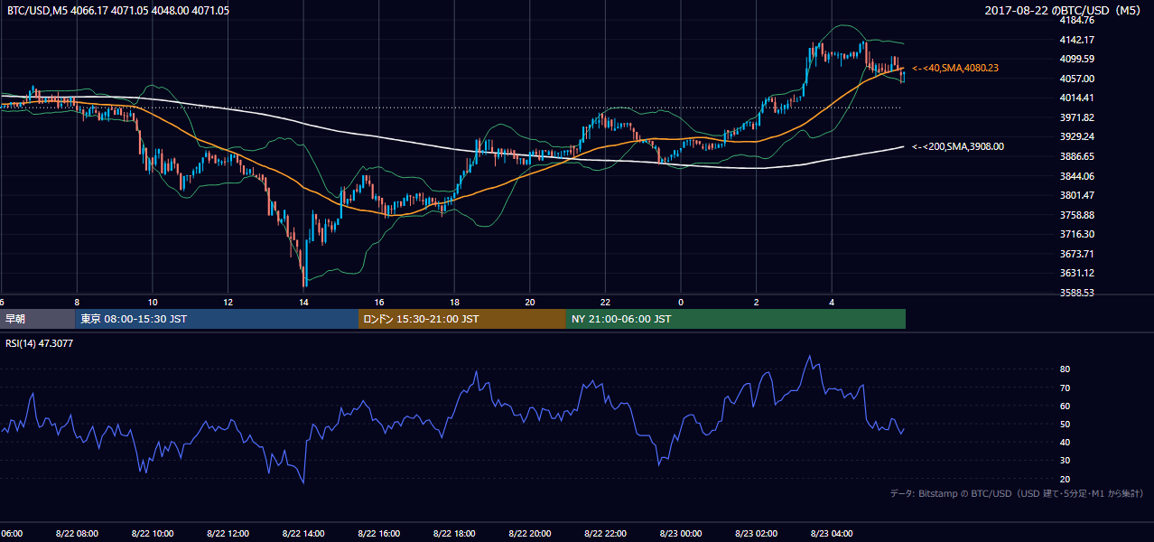
Task: Click RSI axis level 80
Action: (1065, 369)
